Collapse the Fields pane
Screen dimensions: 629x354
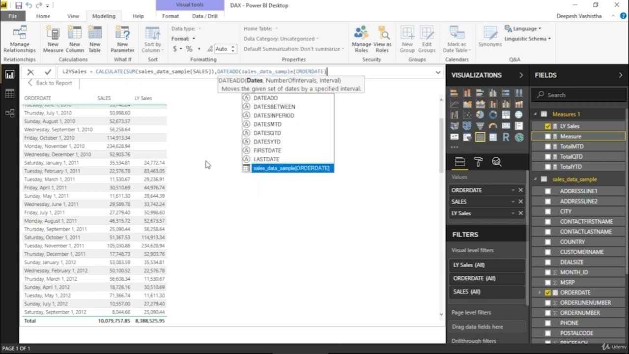pos(620,75)
